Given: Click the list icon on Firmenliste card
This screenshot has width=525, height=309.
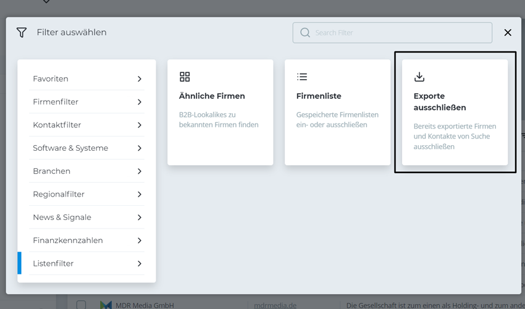Looking at the screenshot, I should click(302, 77).
